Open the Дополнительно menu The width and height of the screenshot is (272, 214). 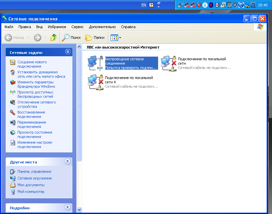[x=102, y=27]
